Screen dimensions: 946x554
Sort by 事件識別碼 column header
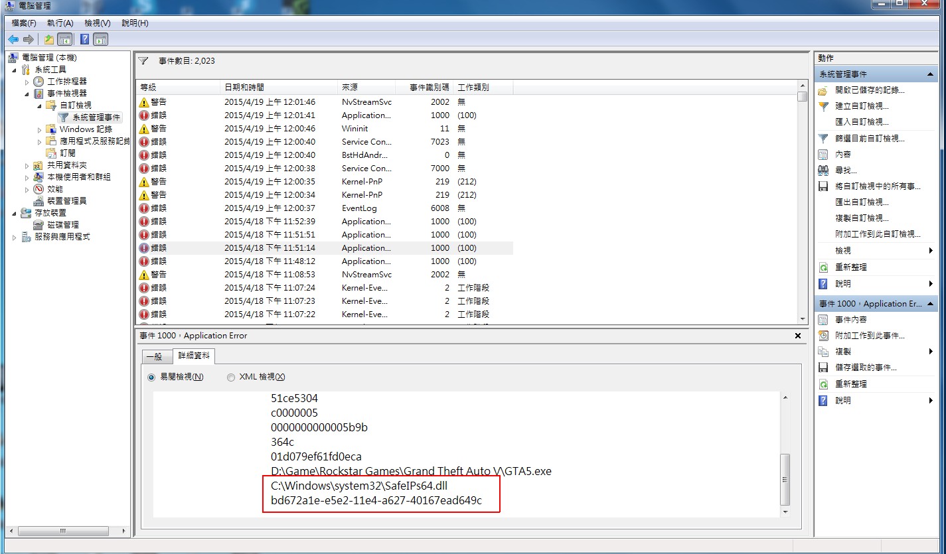point(424,88)
